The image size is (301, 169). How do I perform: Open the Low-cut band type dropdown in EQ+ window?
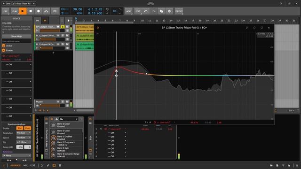[x=165, y=122]
